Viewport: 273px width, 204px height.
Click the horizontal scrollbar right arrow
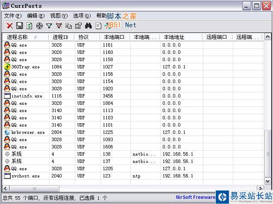[261, 189]
